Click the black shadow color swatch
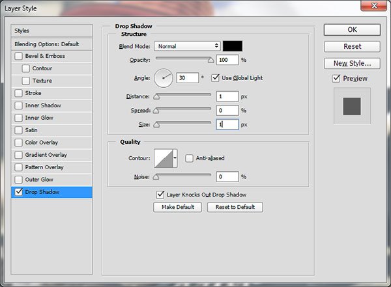This screenshot has height=287, width=391. 233,46
